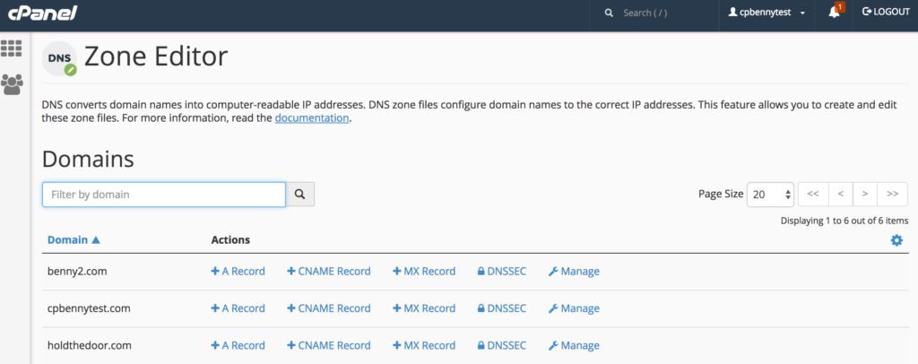This screenshot has width=918, height=364.
Task: Go to the first page of results
Action: (812, 194)
